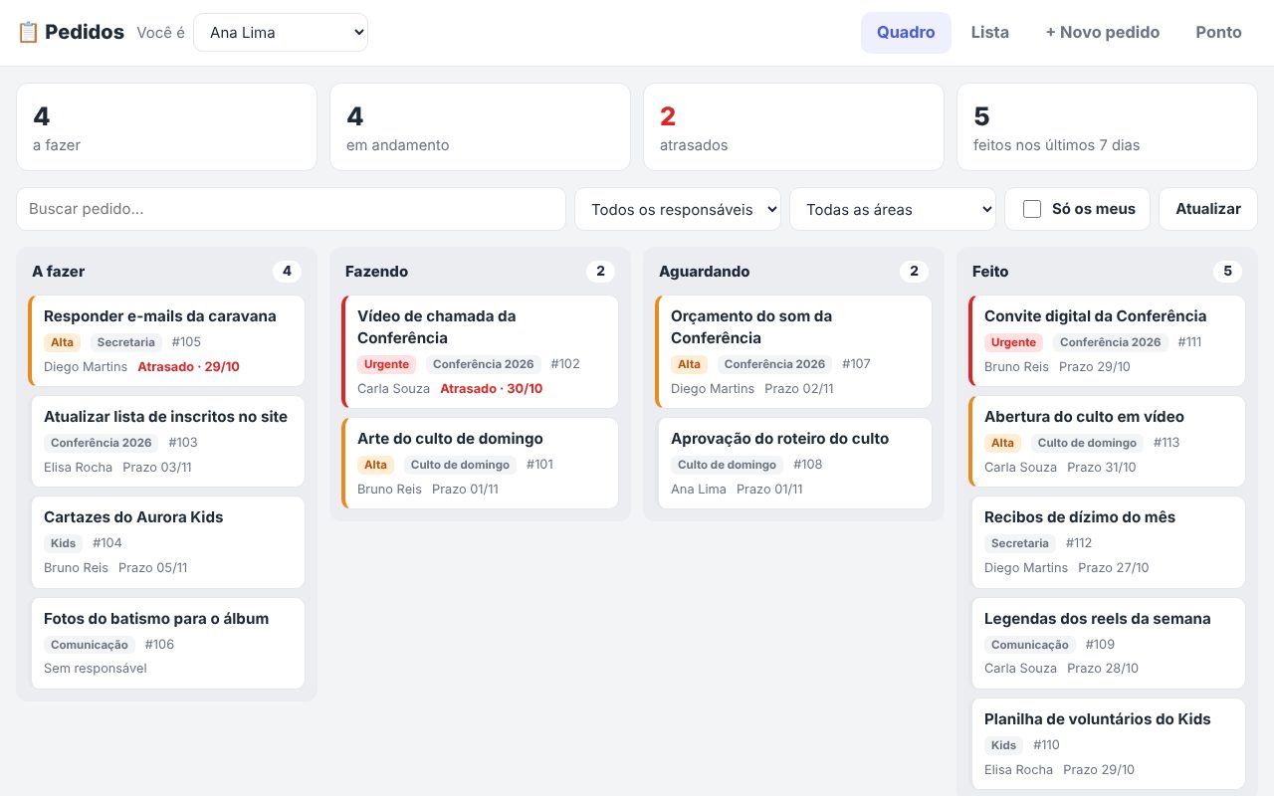
Task: Open "Orçamento do som da Conferência" card
Action: point(793,351)
